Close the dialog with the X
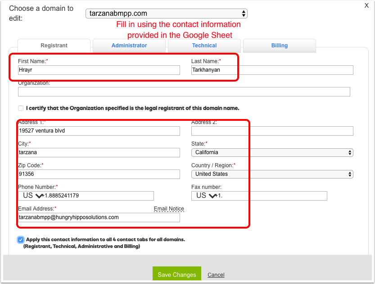The width and height of the screenshot is (375, 284). click(366, 5)
